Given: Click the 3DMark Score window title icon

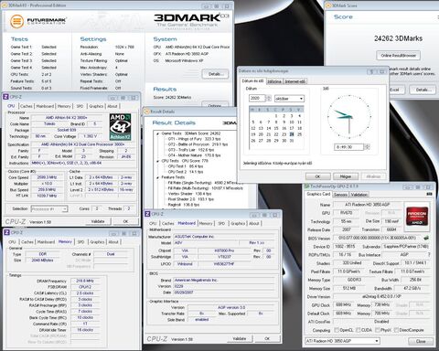Looking at the screenshot, I should coord(328,5).
